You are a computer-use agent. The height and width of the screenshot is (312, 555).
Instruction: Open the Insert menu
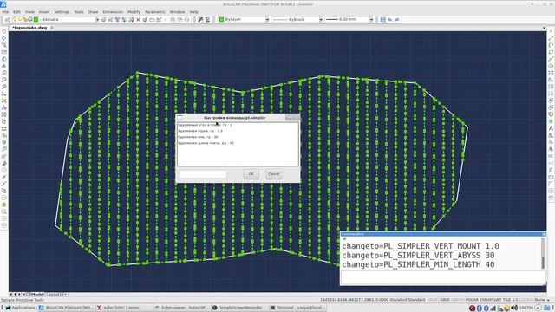[44, 11]
